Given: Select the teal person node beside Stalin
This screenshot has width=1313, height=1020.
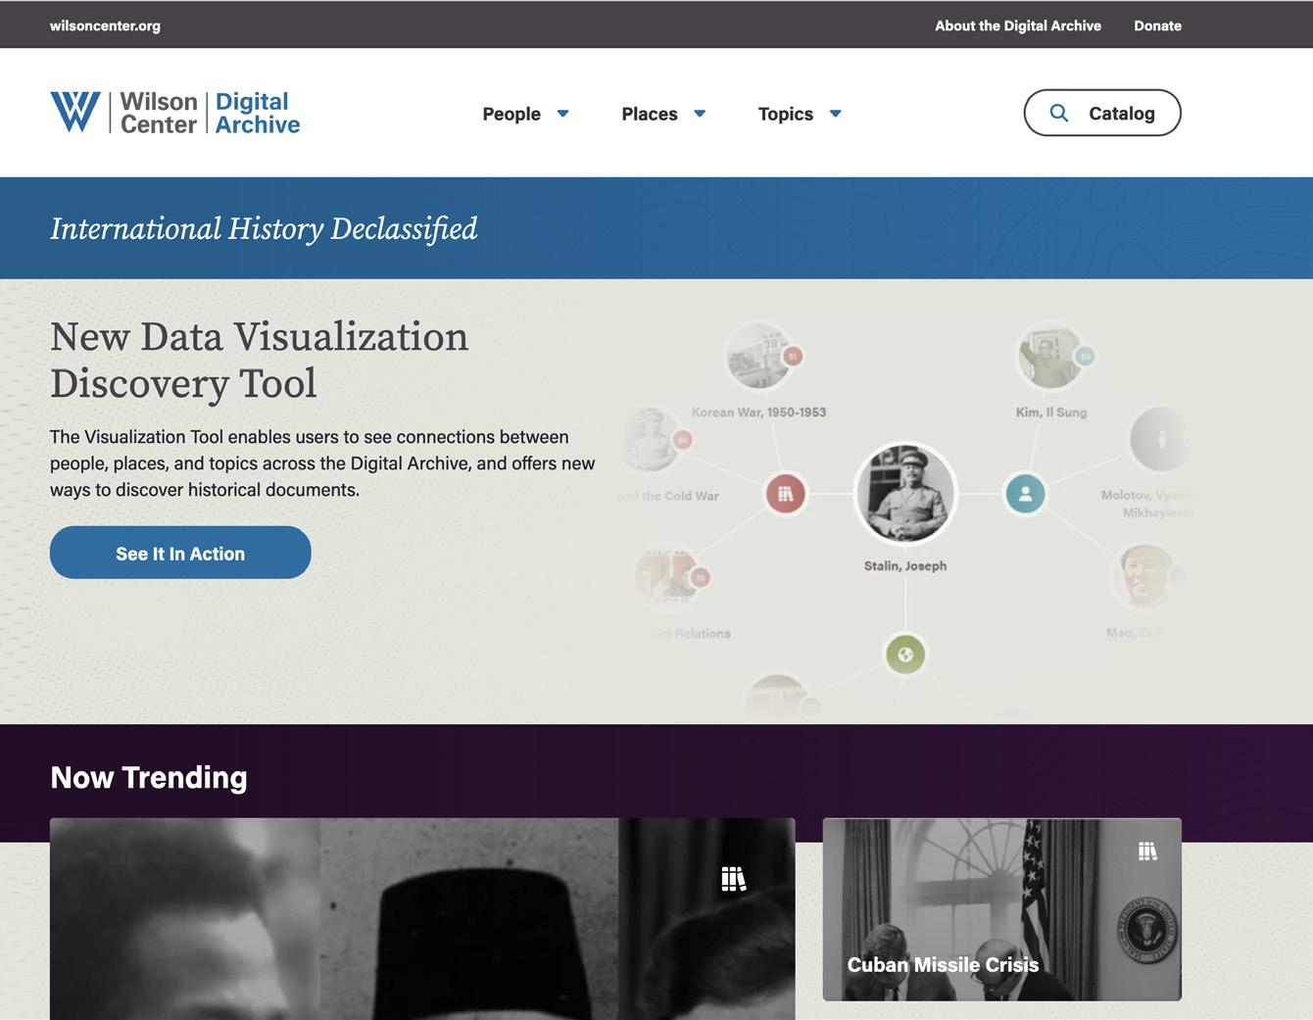Looking at the screenshot, I should [x=1025, y=494].
